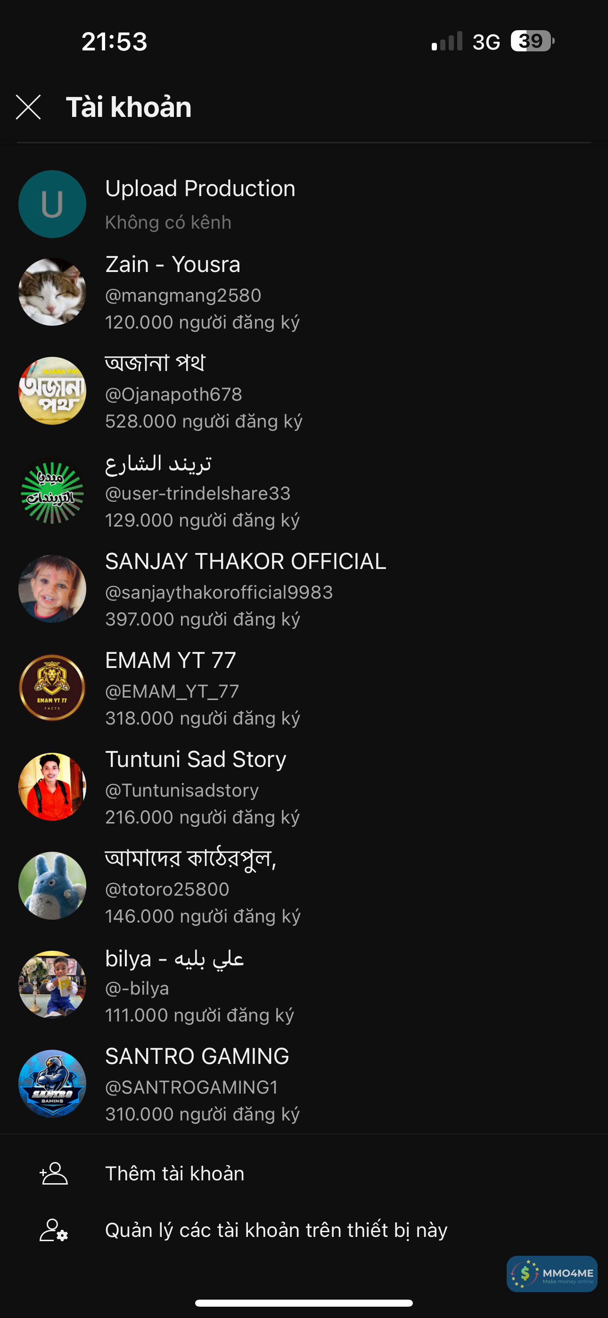
Task: Tap the battery indicator in status bar
Action: [x=532, y=41]
